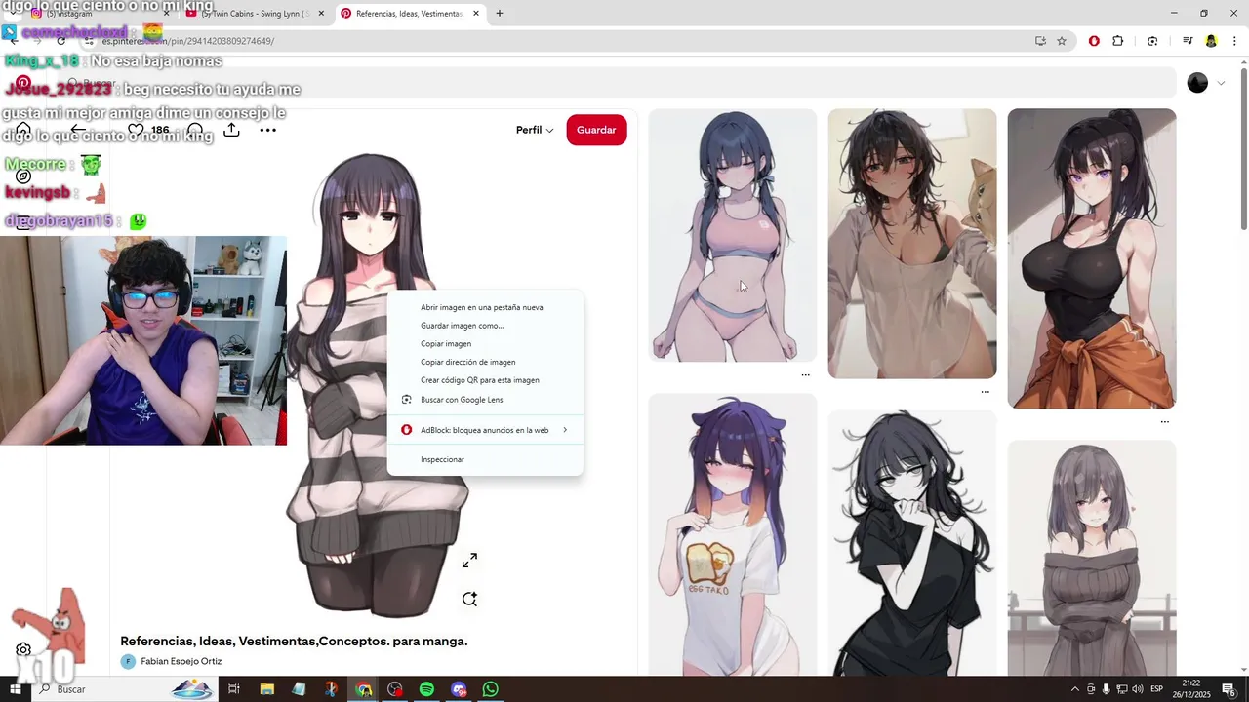Viewport: 1249px width, 702px height.
Task: Open a new browser tab
Action: tap(500, 14)
